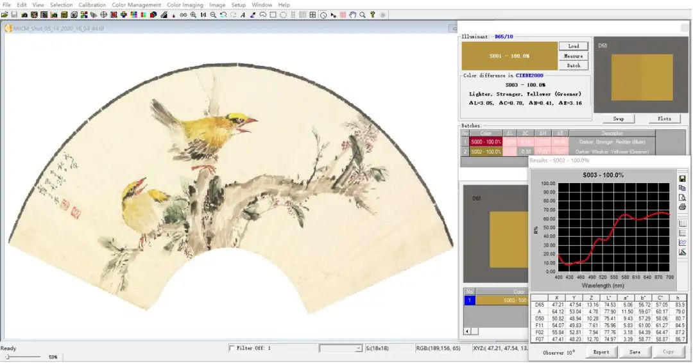
Task: Open the Color Imaging menu
Action: pos(185,5)
